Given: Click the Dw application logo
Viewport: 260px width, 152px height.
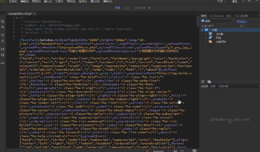Looking at the screenshot, I should click(3, 1).
